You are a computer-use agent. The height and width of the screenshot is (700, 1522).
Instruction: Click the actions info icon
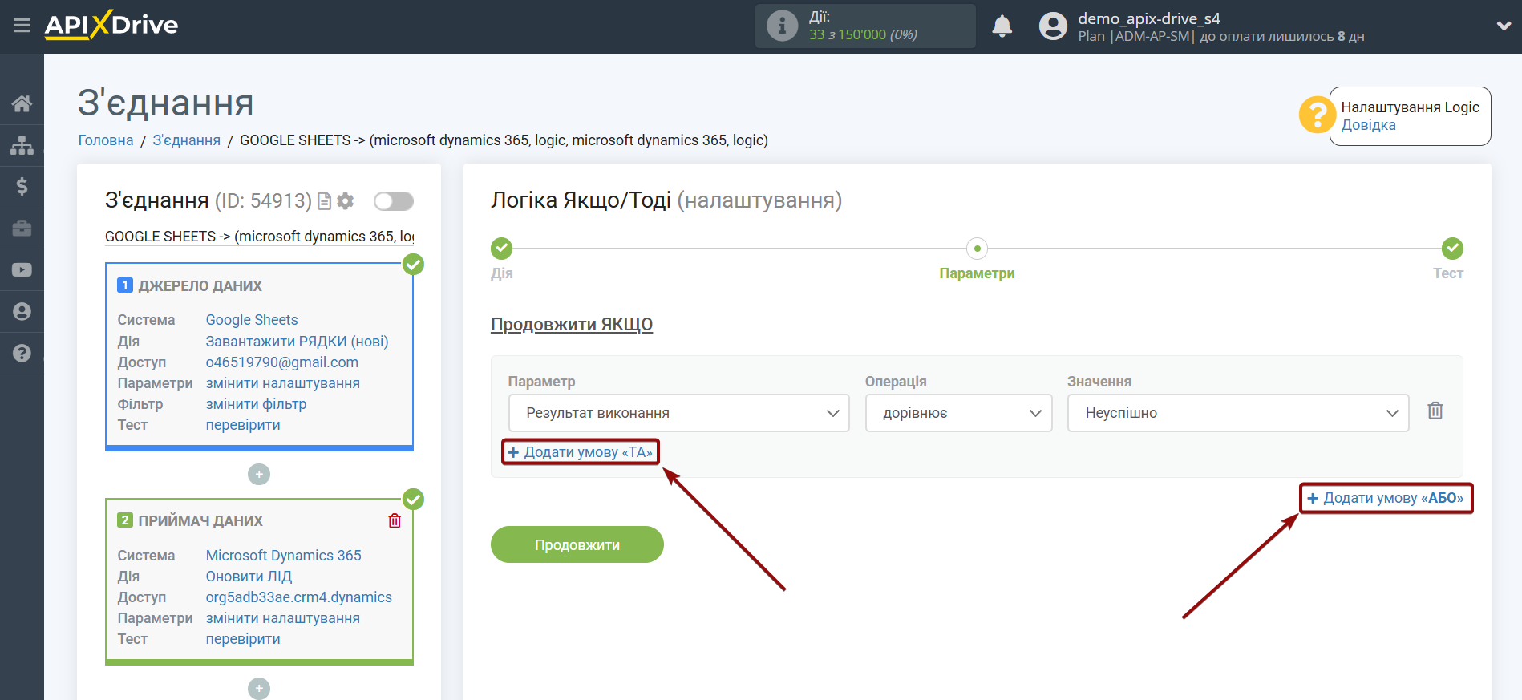(782, 26)
